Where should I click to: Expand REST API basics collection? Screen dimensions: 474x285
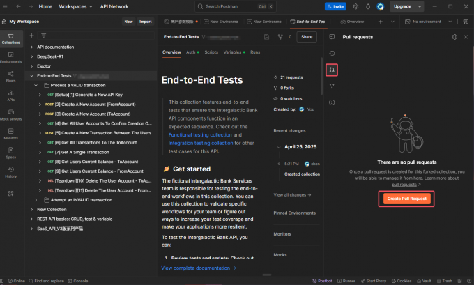(x=32, y=219)
